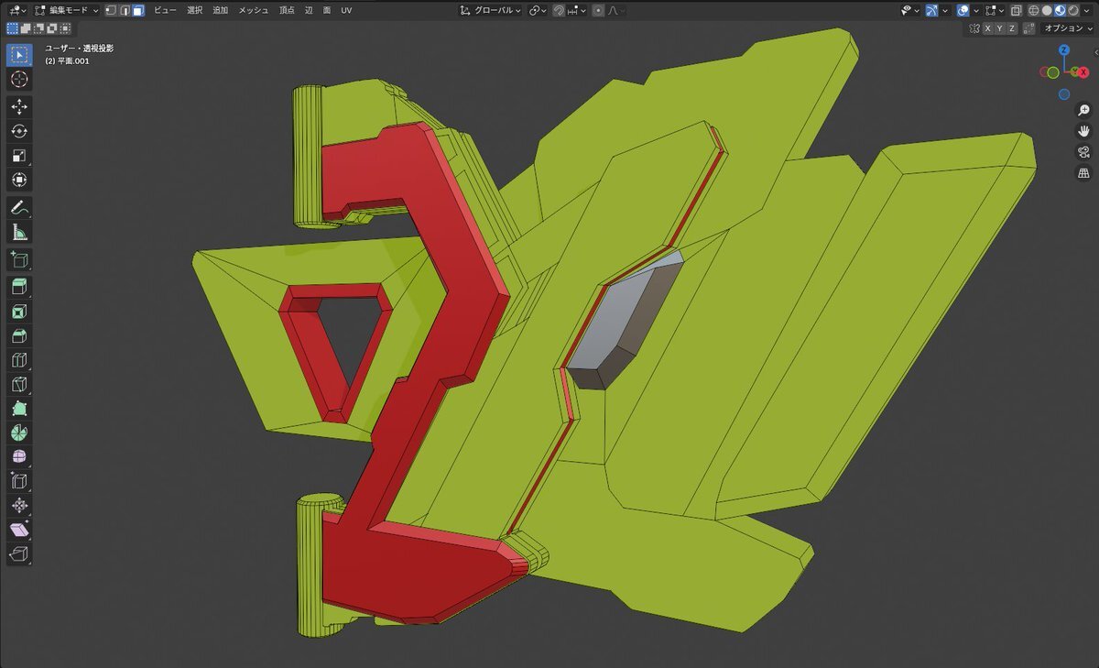Screen dimensions: 1099x668
Task: Pick the Scale tool
Action: pyautogui.click(x=19, y=155)
